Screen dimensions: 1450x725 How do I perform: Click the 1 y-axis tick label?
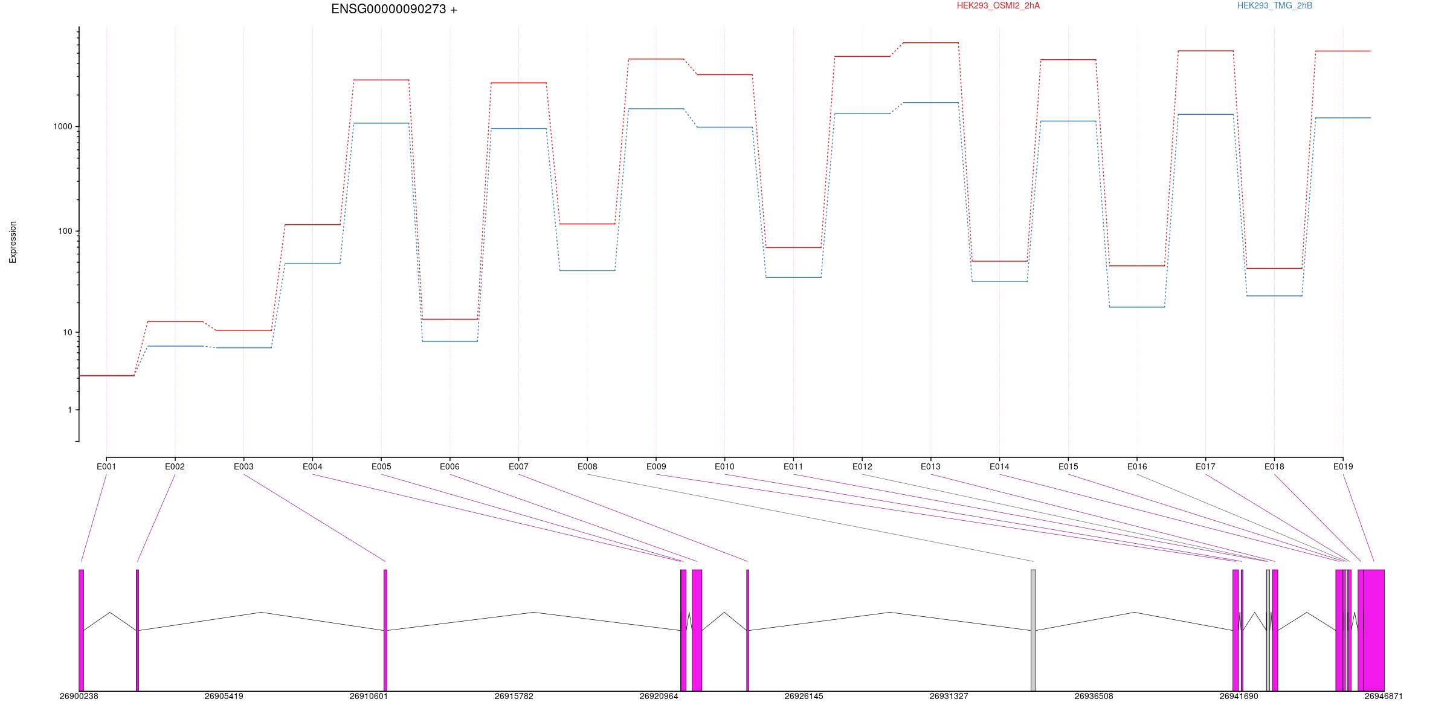(70, 410)
